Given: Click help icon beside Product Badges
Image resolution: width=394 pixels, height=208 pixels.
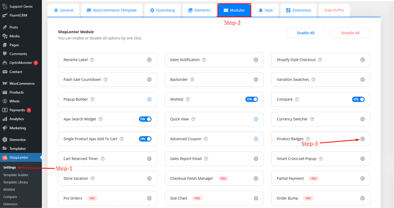Looking at the screenshot, I should 308,139.
